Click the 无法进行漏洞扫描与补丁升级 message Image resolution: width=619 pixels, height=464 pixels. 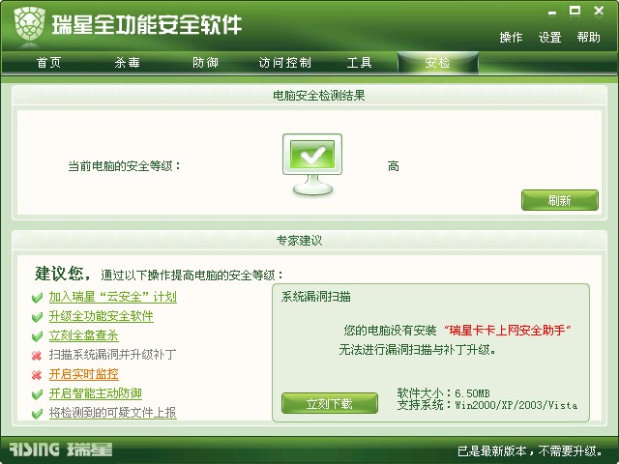click(x=417, y=350)
